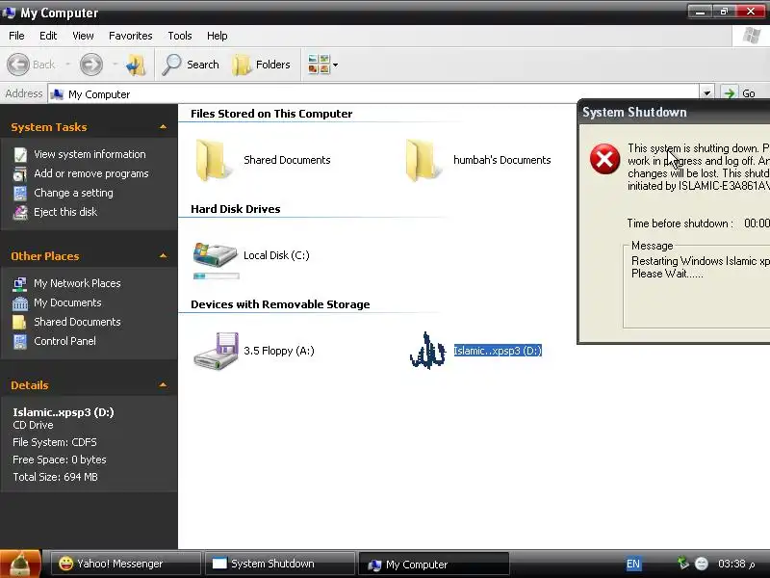The width and height of the screenshot is (770, 578).
Task: Open My Network Places link
Action: click(78, 283)
